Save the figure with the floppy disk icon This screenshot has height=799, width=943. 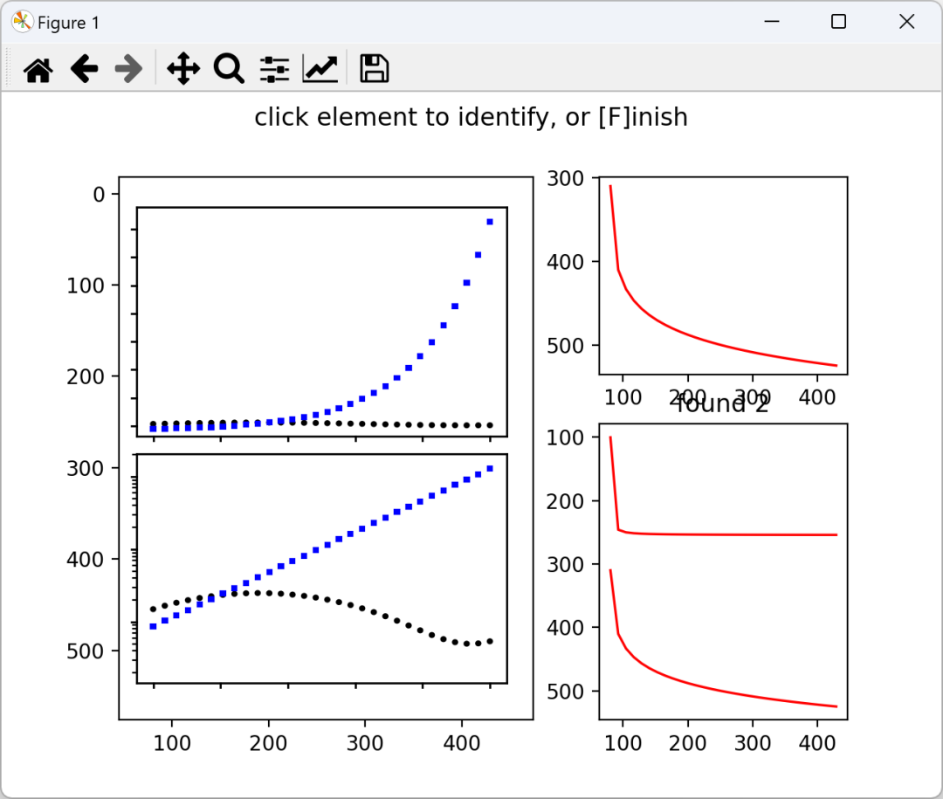pos(374,69)
